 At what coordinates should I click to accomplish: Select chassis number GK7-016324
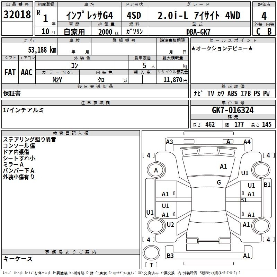pyautogui.click(x=233, y=110)
